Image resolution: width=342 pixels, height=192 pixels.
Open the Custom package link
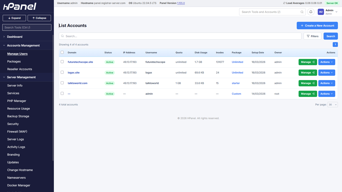coord(236,94)
